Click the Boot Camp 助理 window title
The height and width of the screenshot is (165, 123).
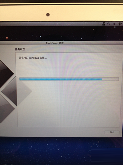(54, 43)
